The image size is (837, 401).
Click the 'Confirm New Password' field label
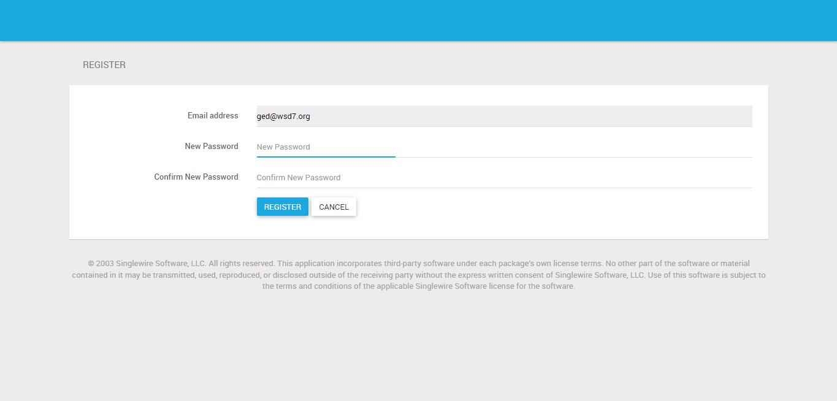click(196, 177)
